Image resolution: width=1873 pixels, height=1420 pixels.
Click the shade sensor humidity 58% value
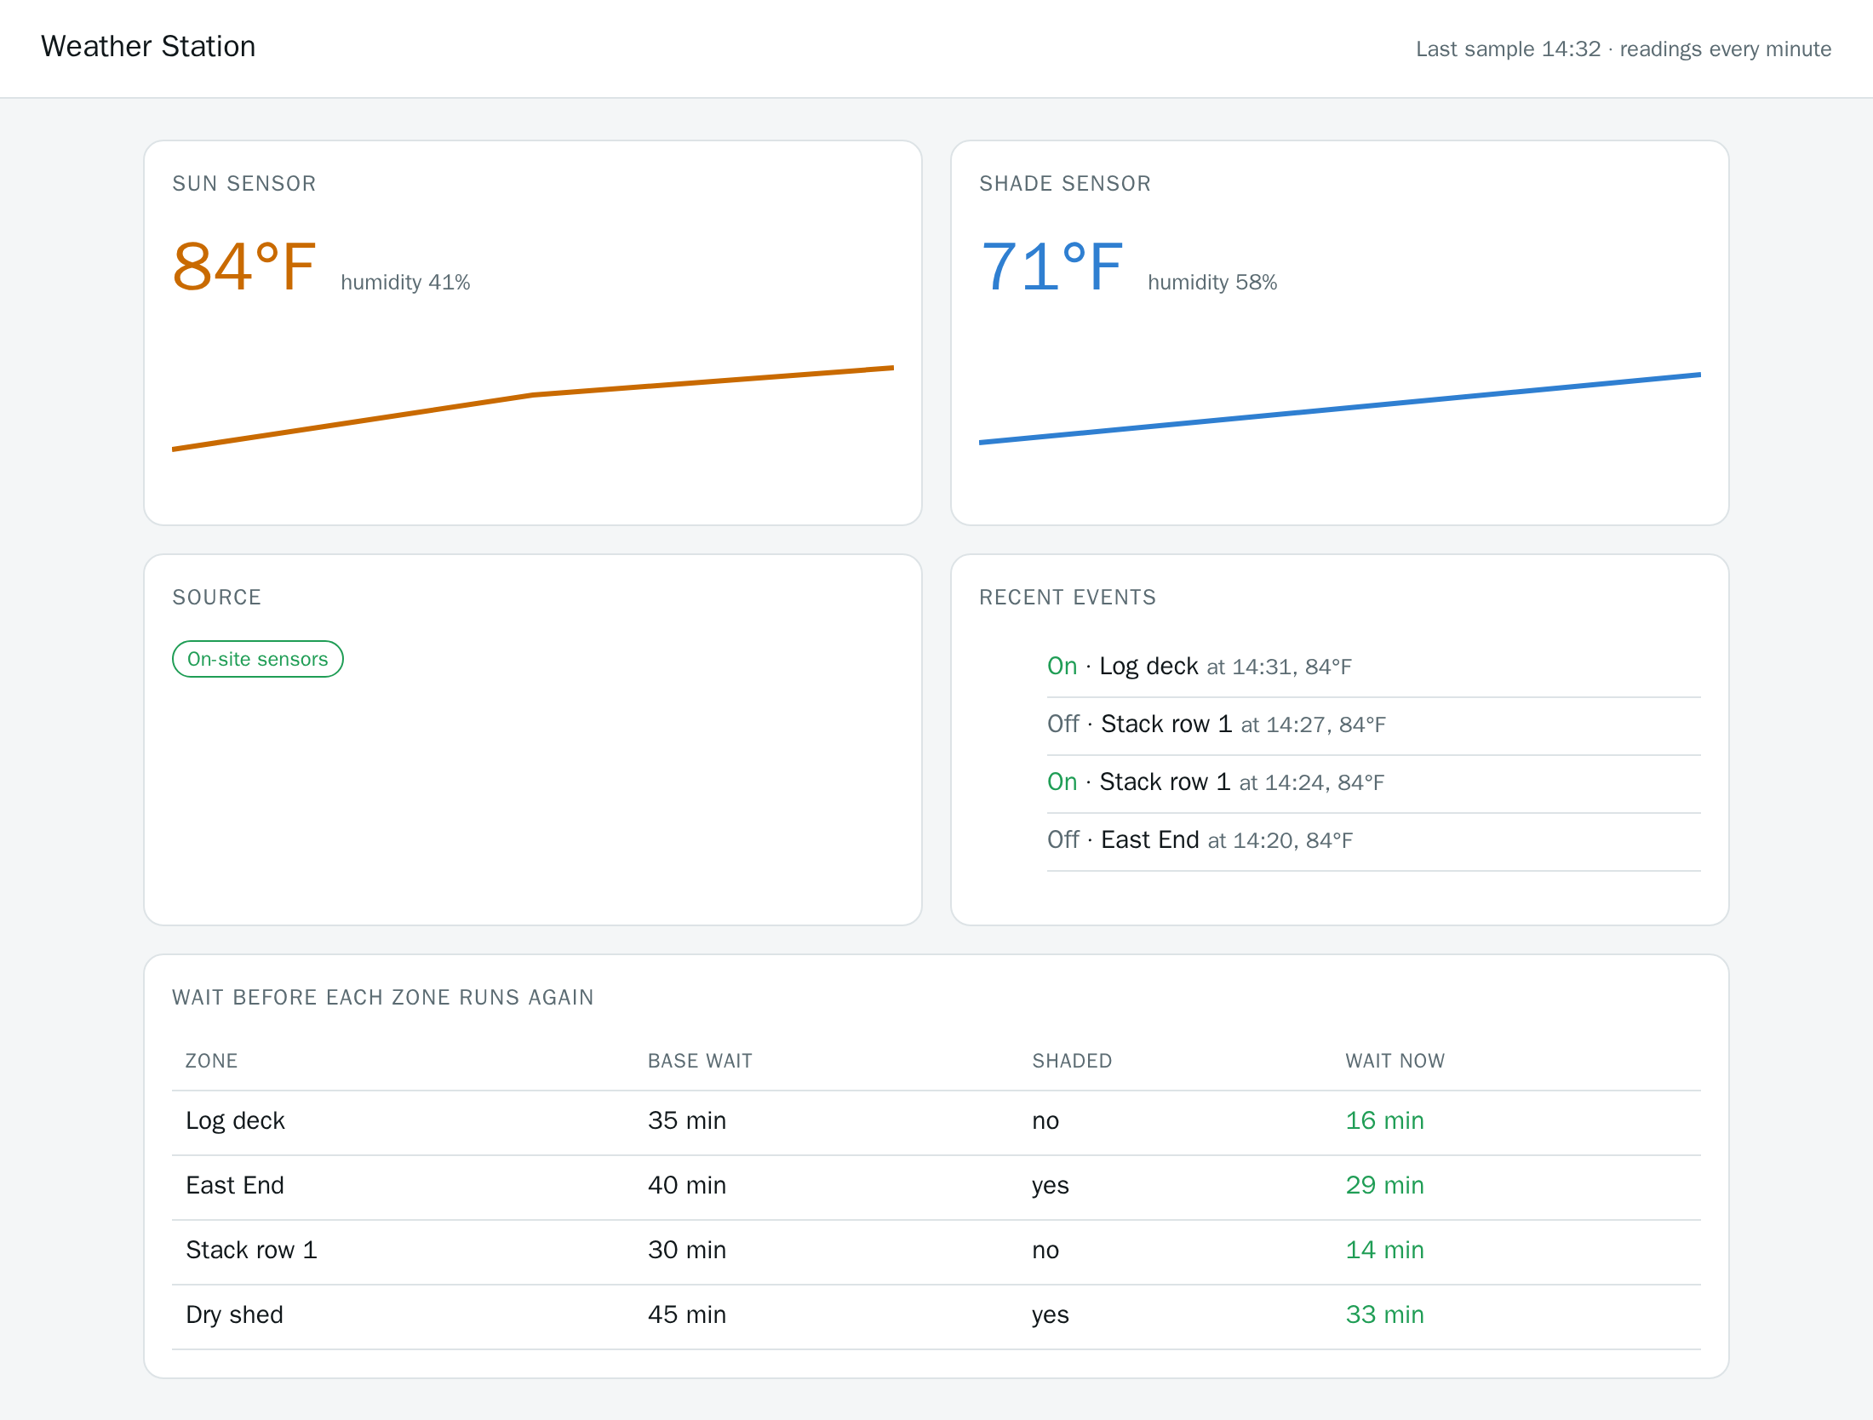[1212, 283]
